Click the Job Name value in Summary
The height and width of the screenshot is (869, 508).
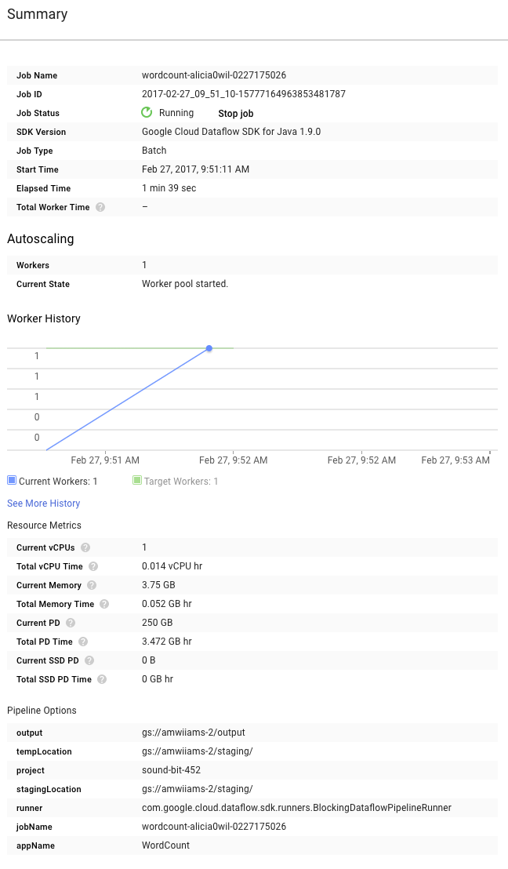(213, 75)
